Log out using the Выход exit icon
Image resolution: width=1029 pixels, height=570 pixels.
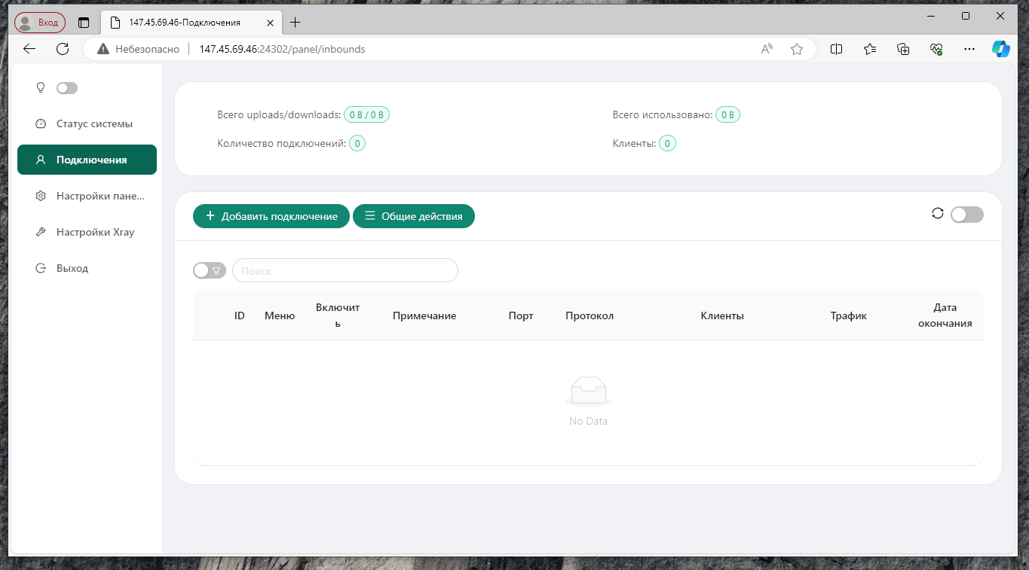[40, 267]
